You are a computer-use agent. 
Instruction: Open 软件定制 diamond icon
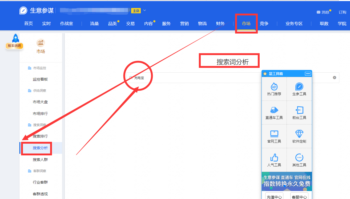(299, 134)
